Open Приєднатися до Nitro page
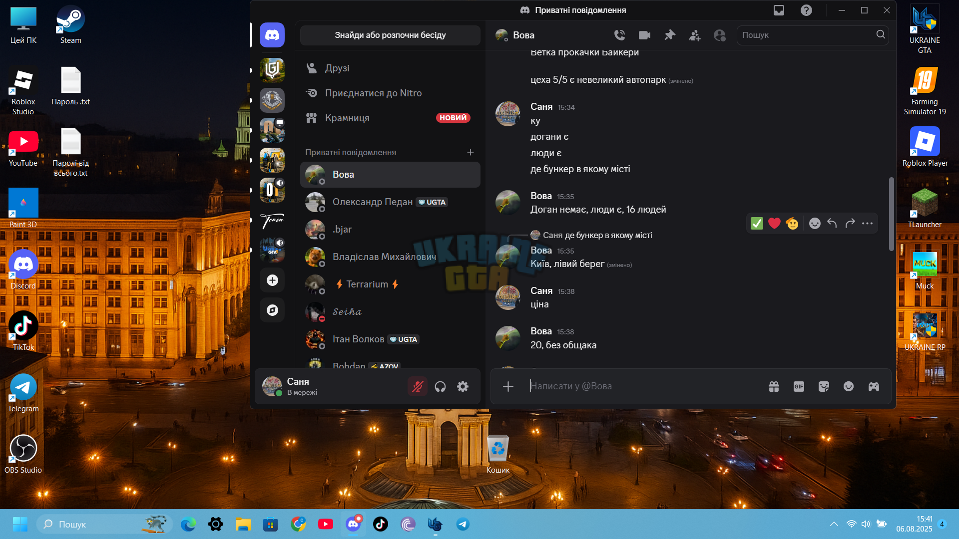The width and height of the screenshot is (959, 539). point(390,93)
